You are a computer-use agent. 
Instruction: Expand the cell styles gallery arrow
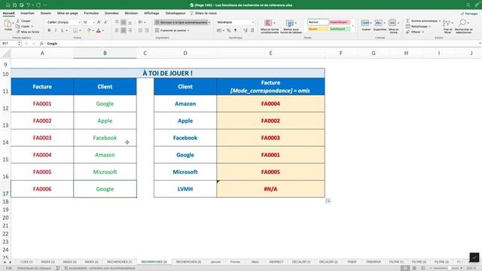353,26
